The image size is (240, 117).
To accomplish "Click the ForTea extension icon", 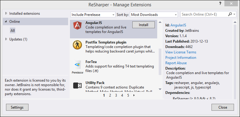I will (x=77, y=65).
